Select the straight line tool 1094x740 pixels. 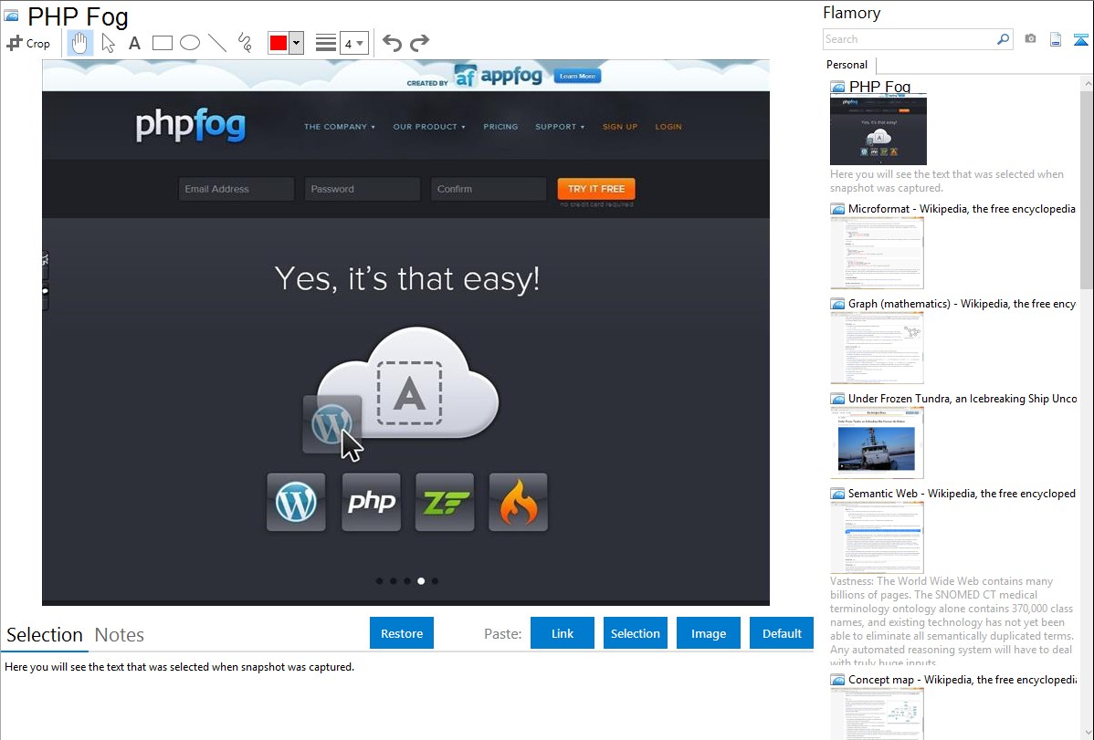(x=217, y=43)
